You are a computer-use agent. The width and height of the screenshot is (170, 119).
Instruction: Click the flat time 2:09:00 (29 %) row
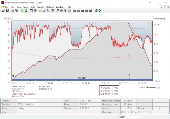(109, 91)
